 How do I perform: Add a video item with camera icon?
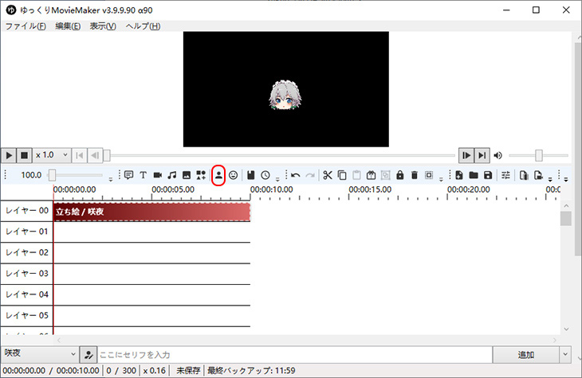coord(158,175)
